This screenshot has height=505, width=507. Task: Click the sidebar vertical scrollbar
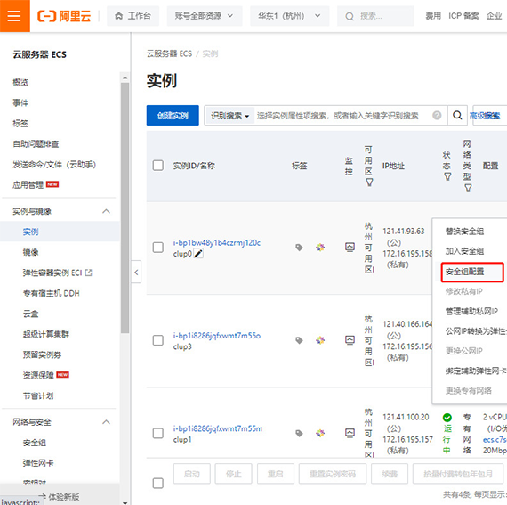coord(125,208)
